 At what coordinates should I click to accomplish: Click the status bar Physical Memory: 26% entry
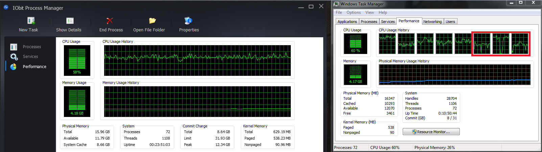(435, 148)
